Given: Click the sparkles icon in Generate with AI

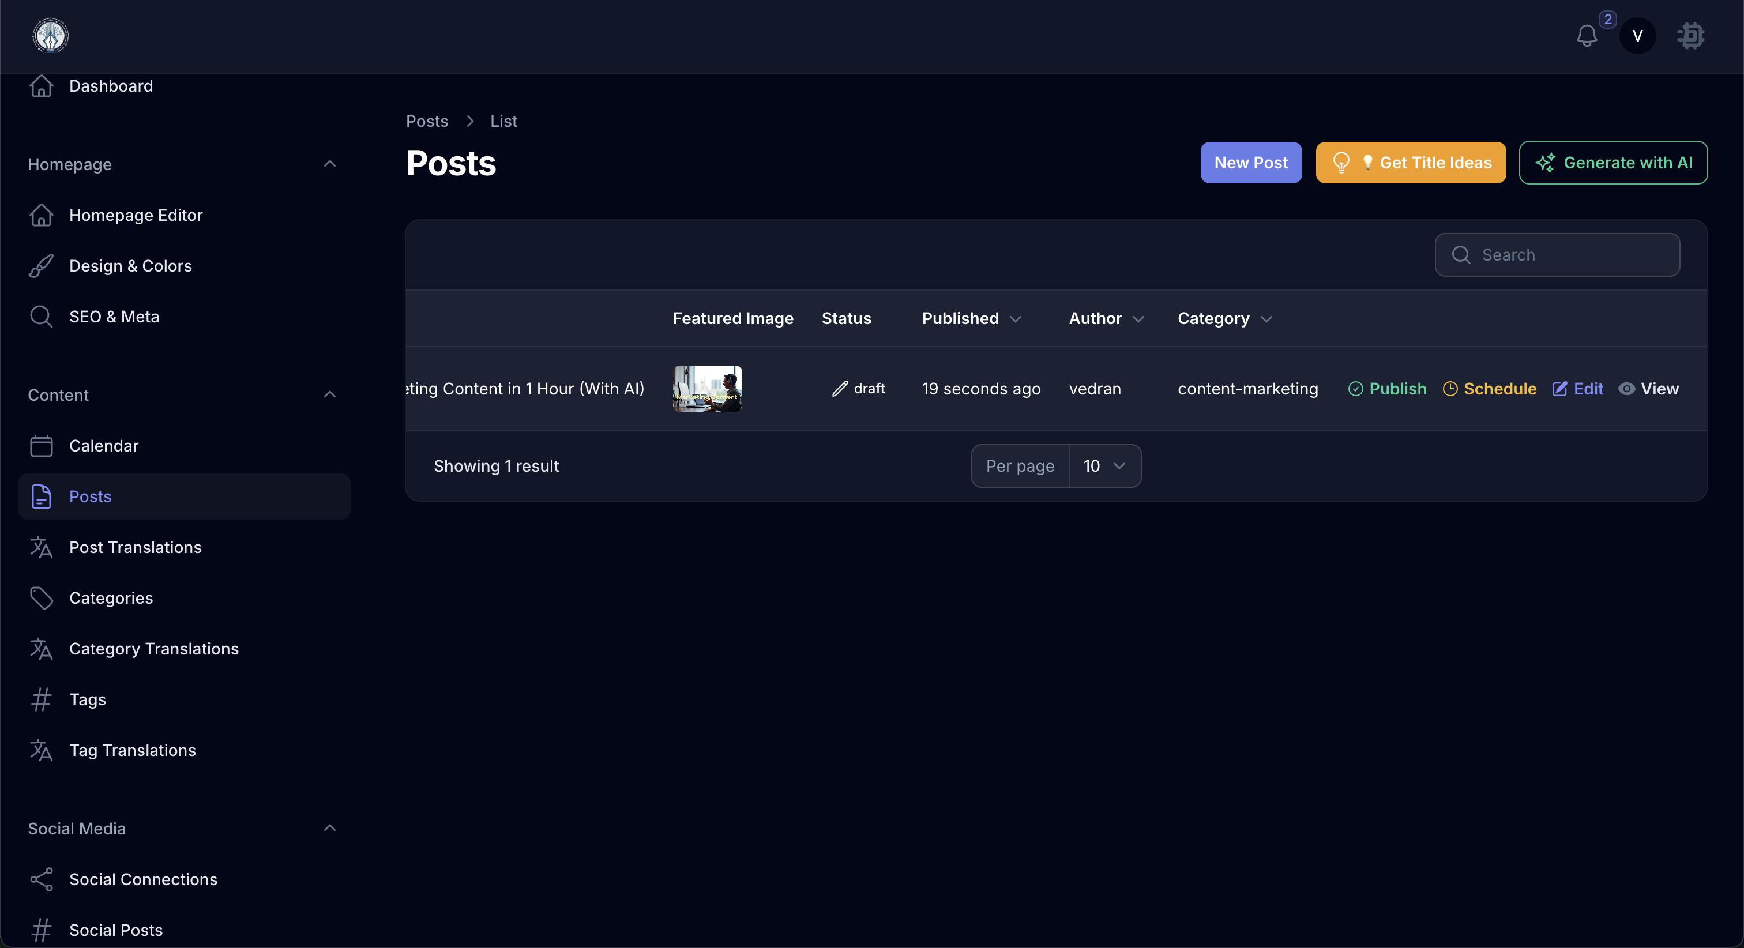Looking at the screenshot, I should (x=1545, y=163).
